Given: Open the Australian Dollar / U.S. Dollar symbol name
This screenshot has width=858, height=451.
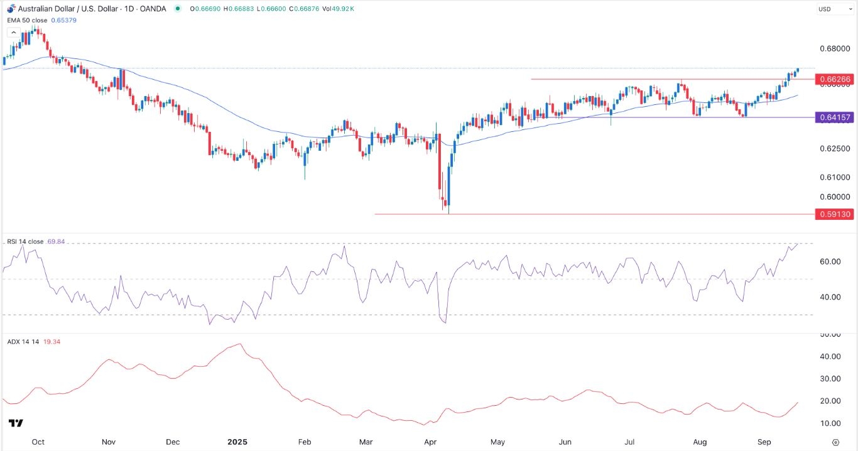Looking at the screenshot, I should (x=69, y=9).
